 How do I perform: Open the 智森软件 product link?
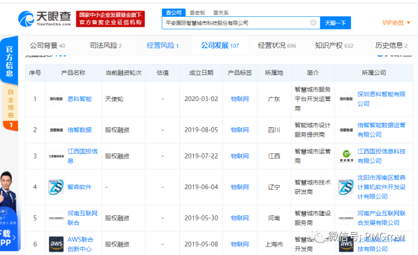tap(80, 187)
